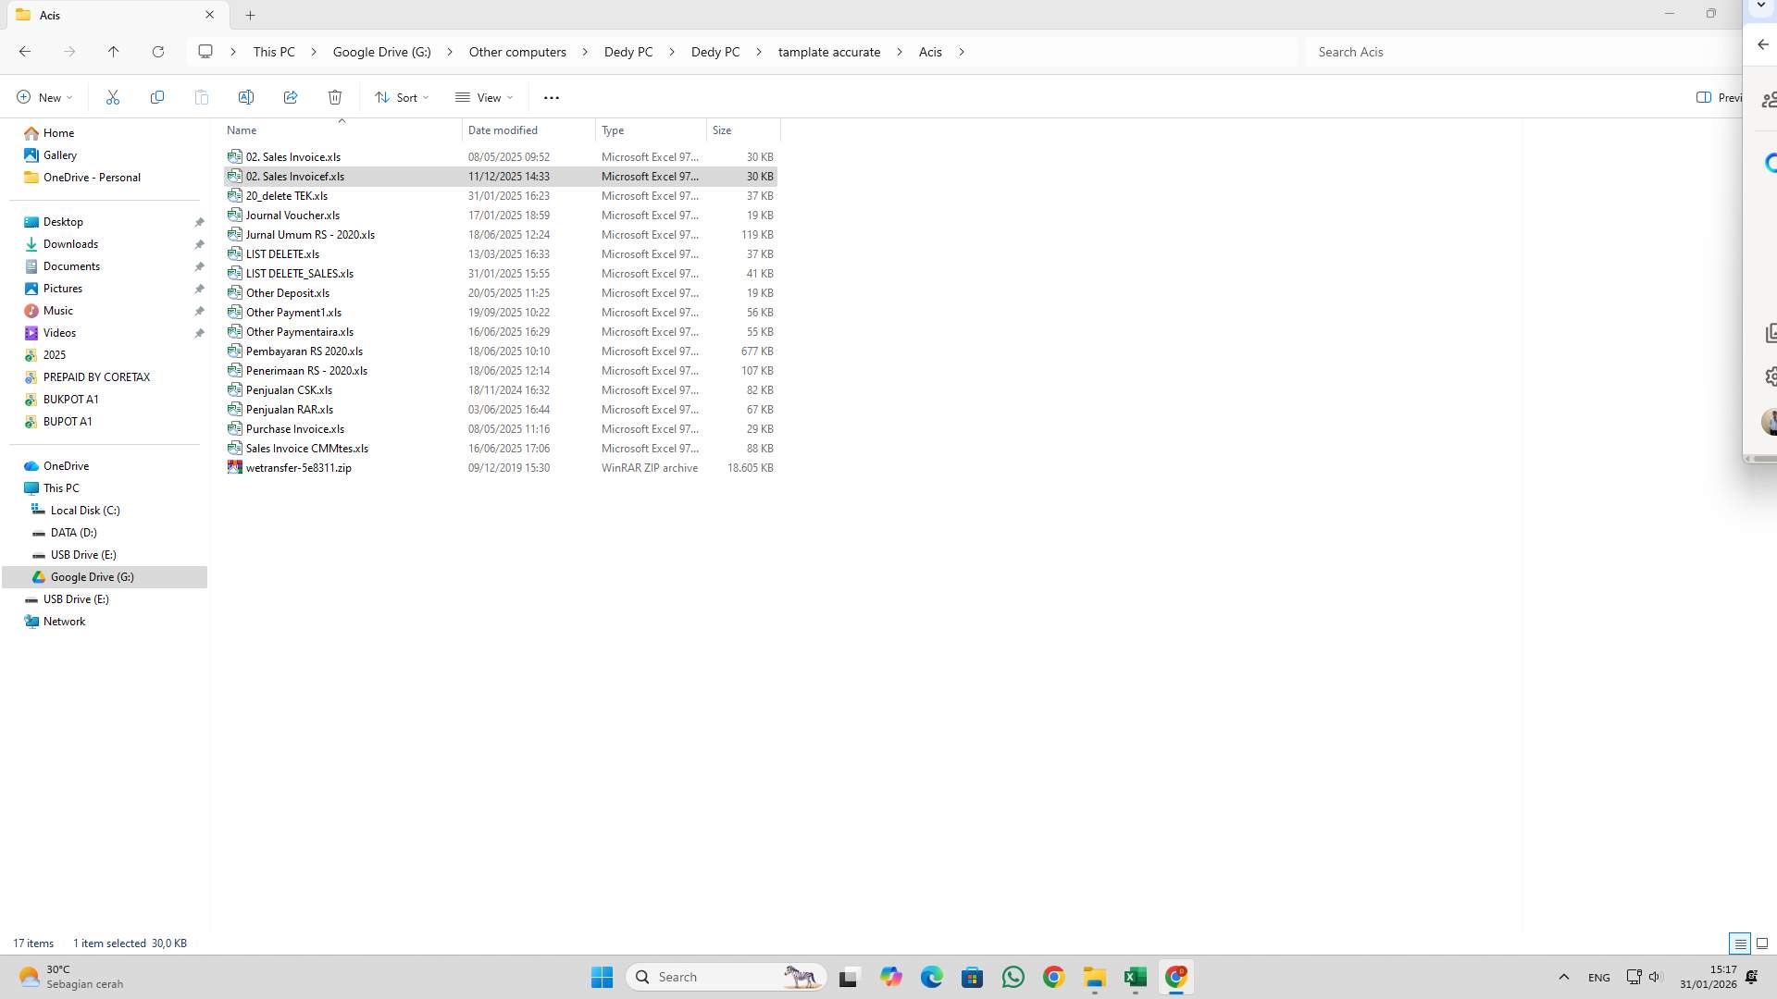Viewport: 1777px width, 999px height.
Task: Navigate up one folder level
Action: point(114,52)
